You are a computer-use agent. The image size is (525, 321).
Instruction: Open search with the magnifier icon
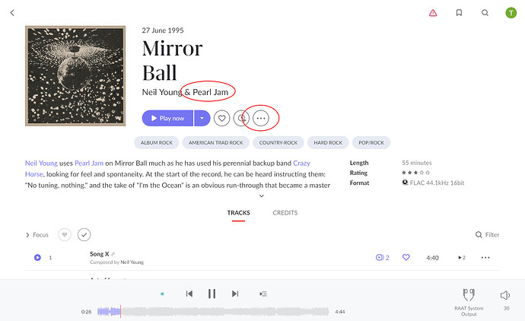coord(485,13)
